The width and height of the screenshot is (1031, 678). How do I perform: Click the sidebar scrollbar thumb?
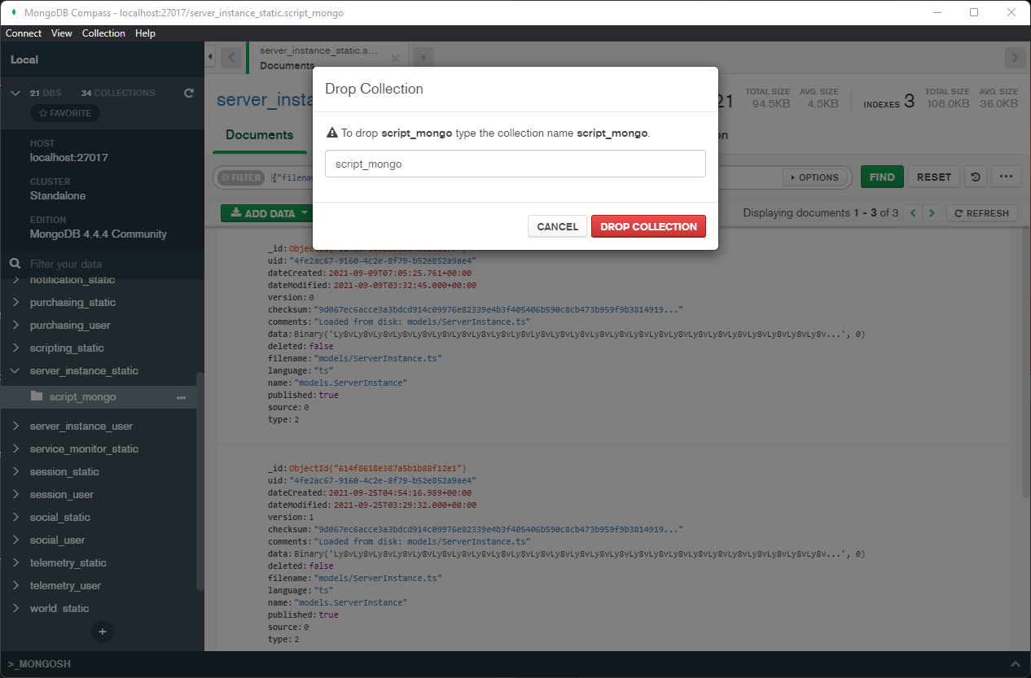click(x=200, y=482)
